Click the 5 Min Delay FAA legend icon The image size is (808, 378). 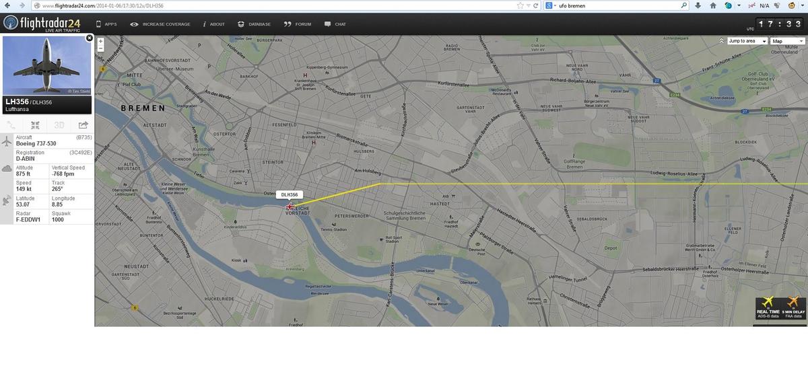(794, 307)
